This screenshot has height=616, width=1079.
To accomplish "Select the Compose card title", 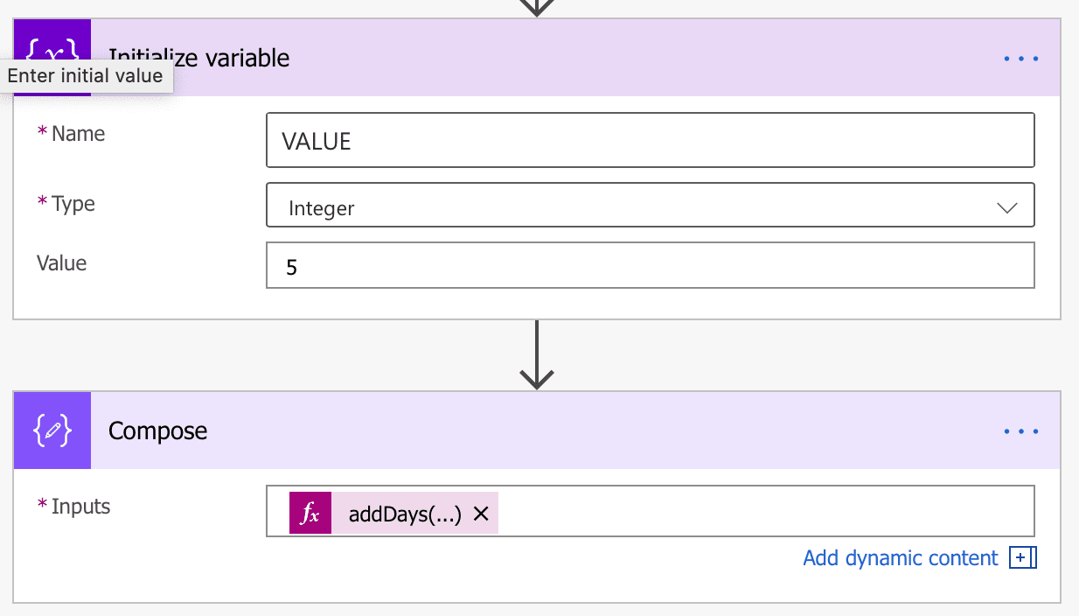I will [x=157, y=430].
